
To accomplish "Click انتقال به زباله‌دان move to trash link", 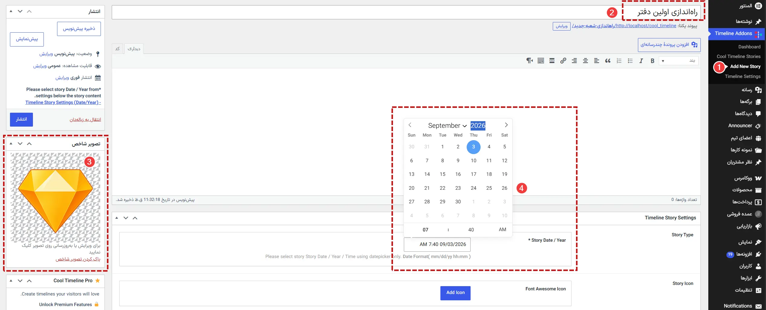I will [85, 120].
